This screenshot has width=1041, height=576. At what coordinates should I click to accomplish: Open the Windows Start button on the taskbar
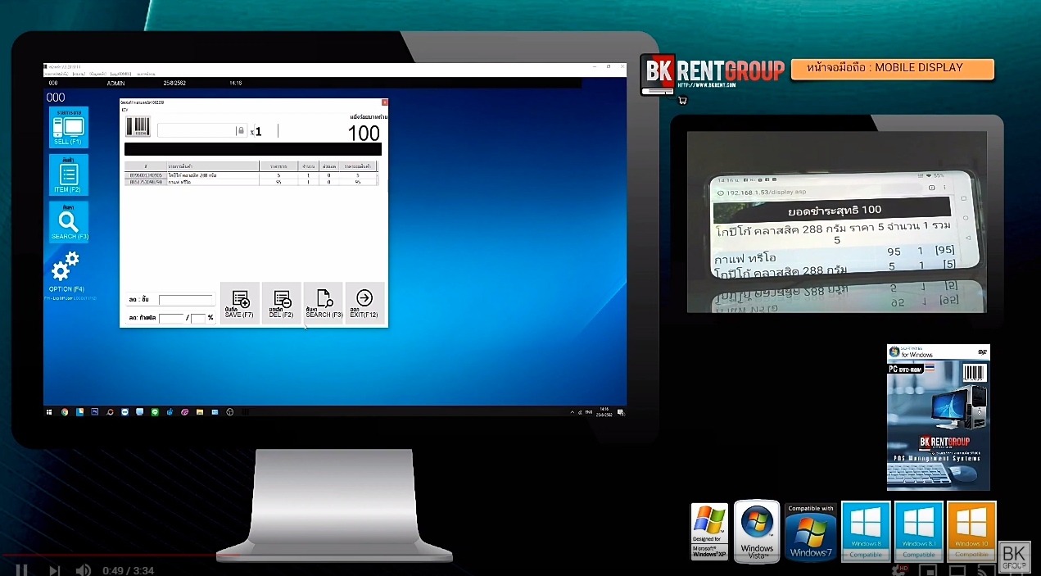click(50, 411)
